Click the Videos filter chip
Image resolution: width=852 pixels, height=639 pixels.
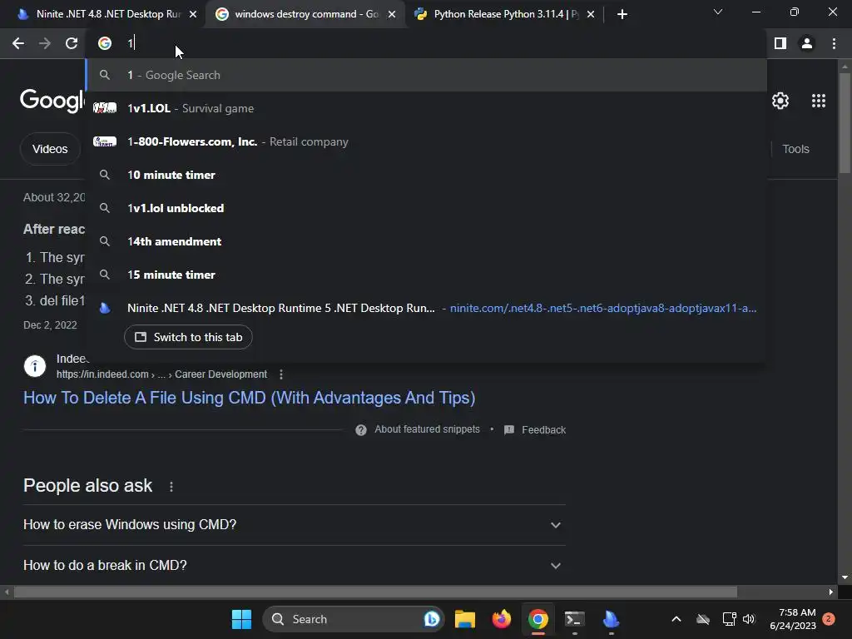click(x=50, y=149)
